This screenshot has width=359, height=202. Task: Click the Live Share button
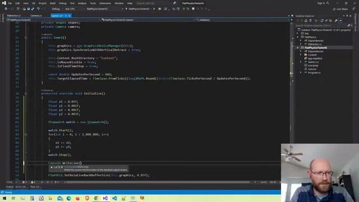(x=340, y=9)
